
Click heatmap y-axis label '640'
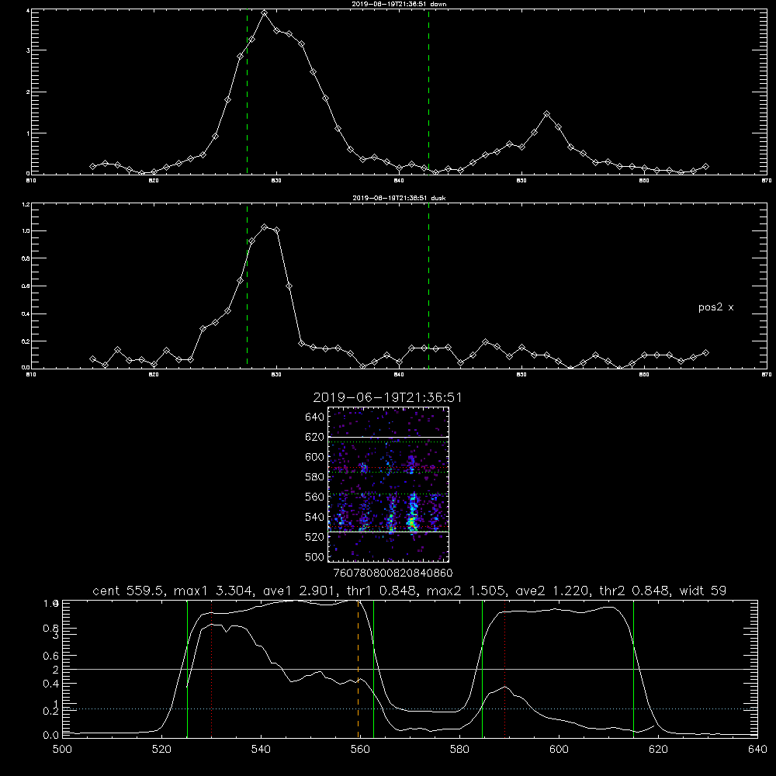315,417
